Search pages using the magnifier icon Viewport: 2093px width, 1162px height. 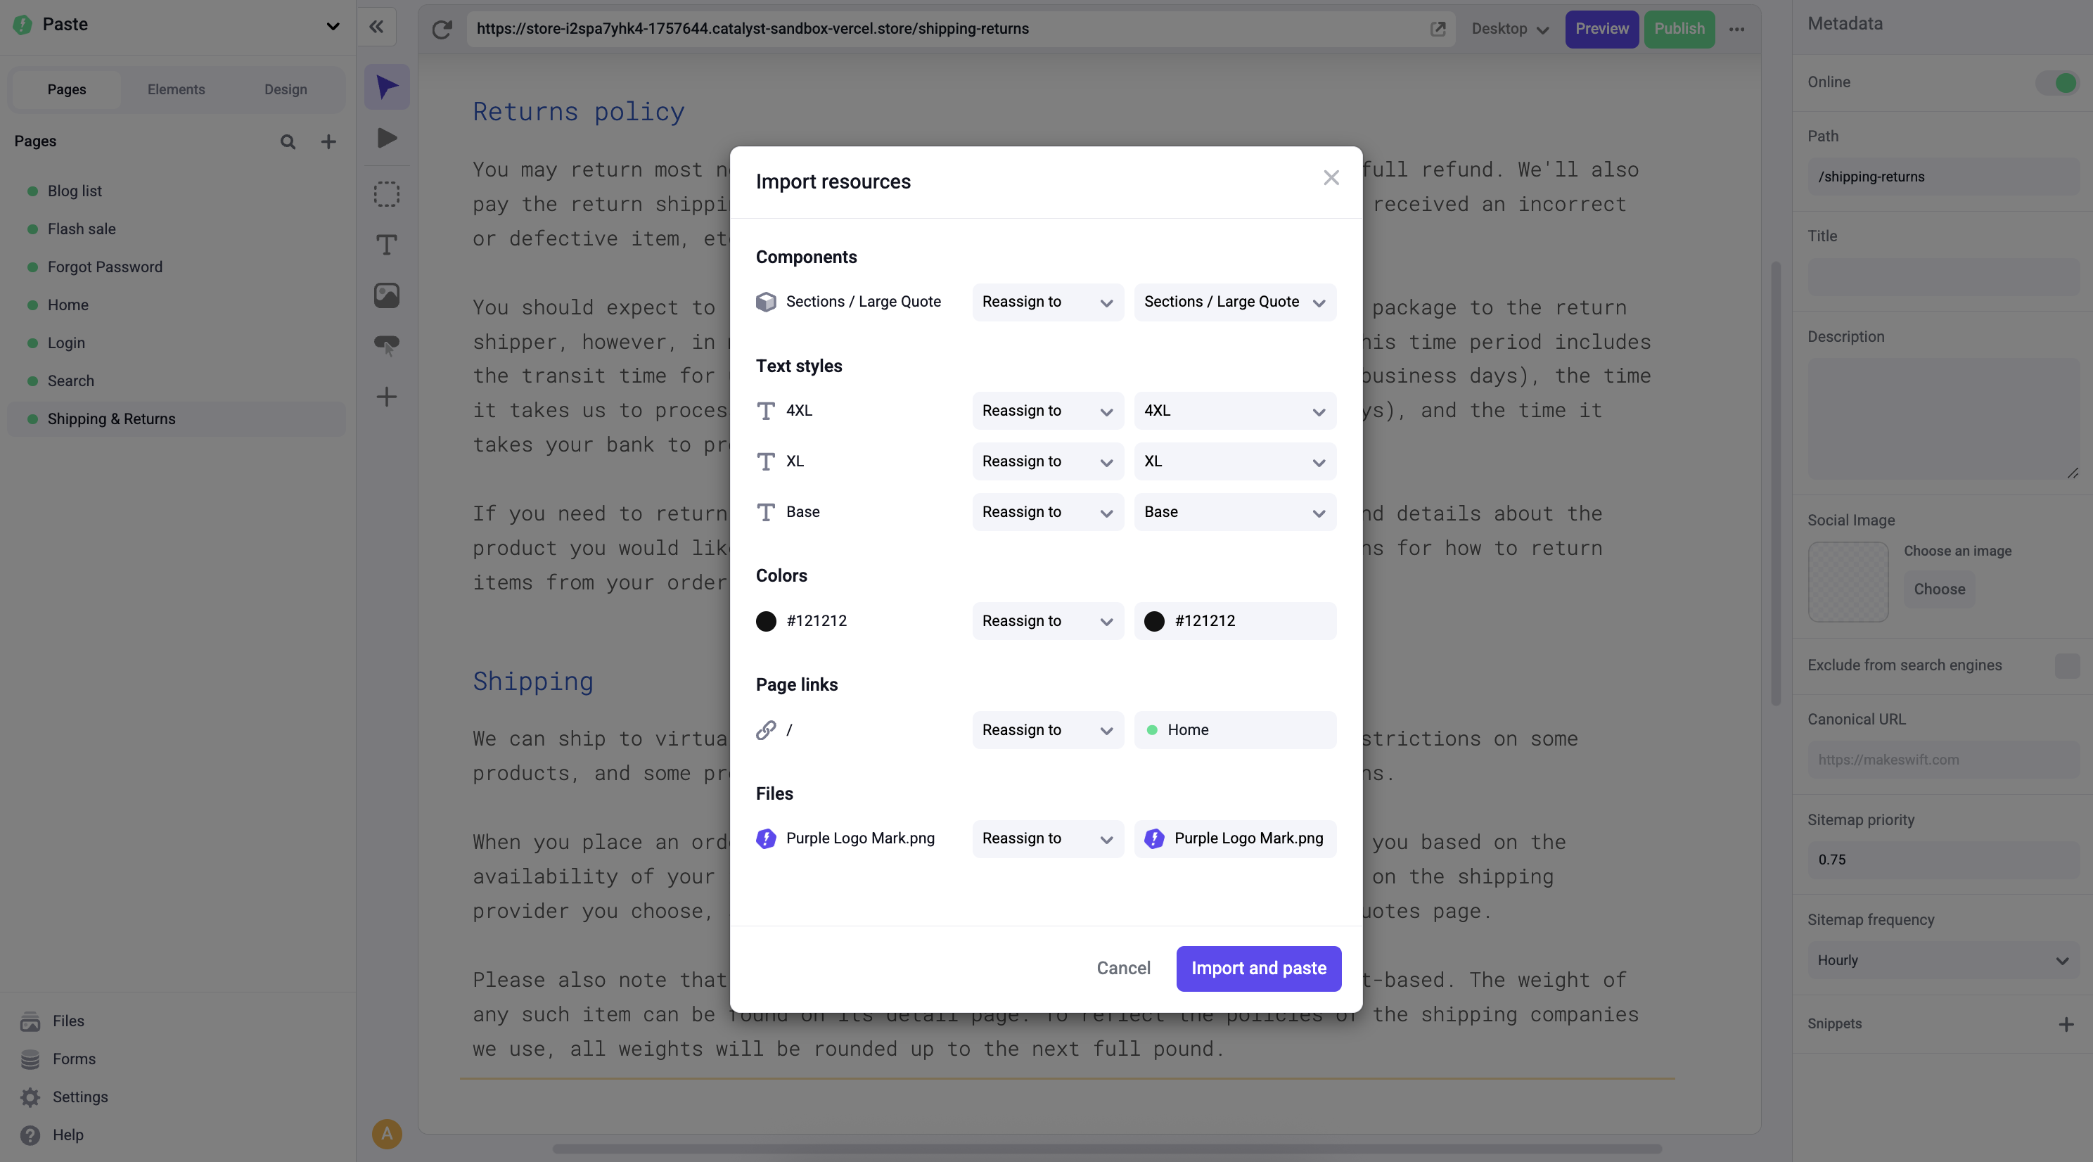288,141
